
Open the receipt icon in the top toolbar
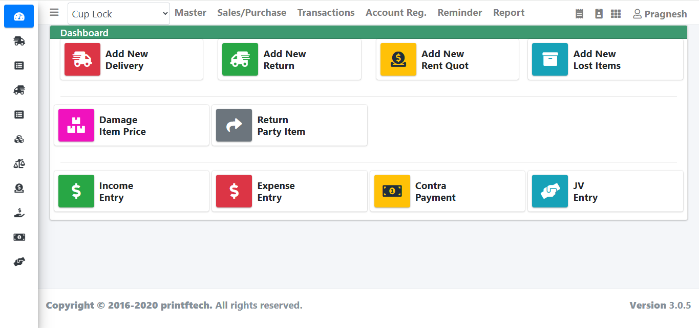pos(579,14)
